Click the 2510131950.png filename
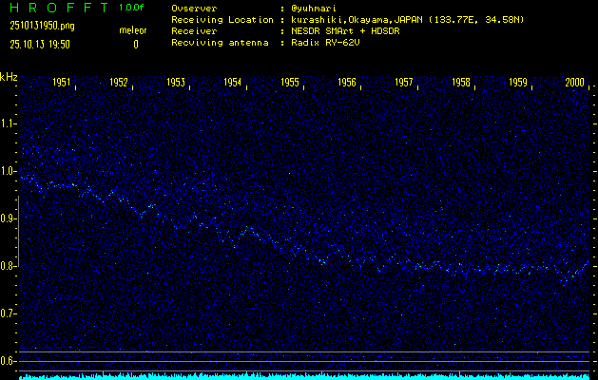 [x=40, y=26]
